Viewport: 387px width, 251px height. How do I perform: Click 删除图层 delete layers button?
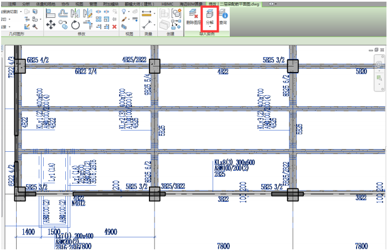point(193,17)
